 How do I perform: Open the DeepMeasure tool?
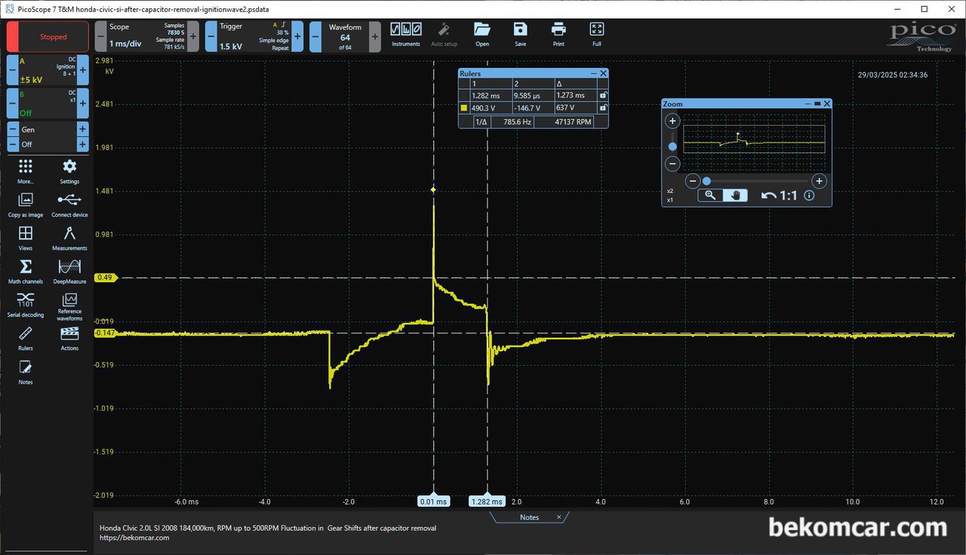(69, 271)
